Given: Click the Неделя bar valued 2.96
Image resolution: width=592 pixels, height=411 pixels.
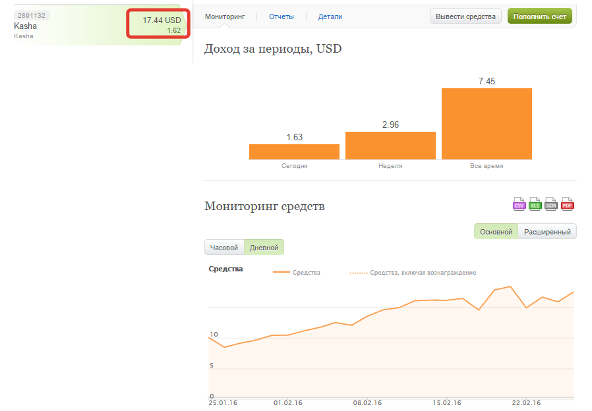Looking at the screenshot, I should (390, 146).
